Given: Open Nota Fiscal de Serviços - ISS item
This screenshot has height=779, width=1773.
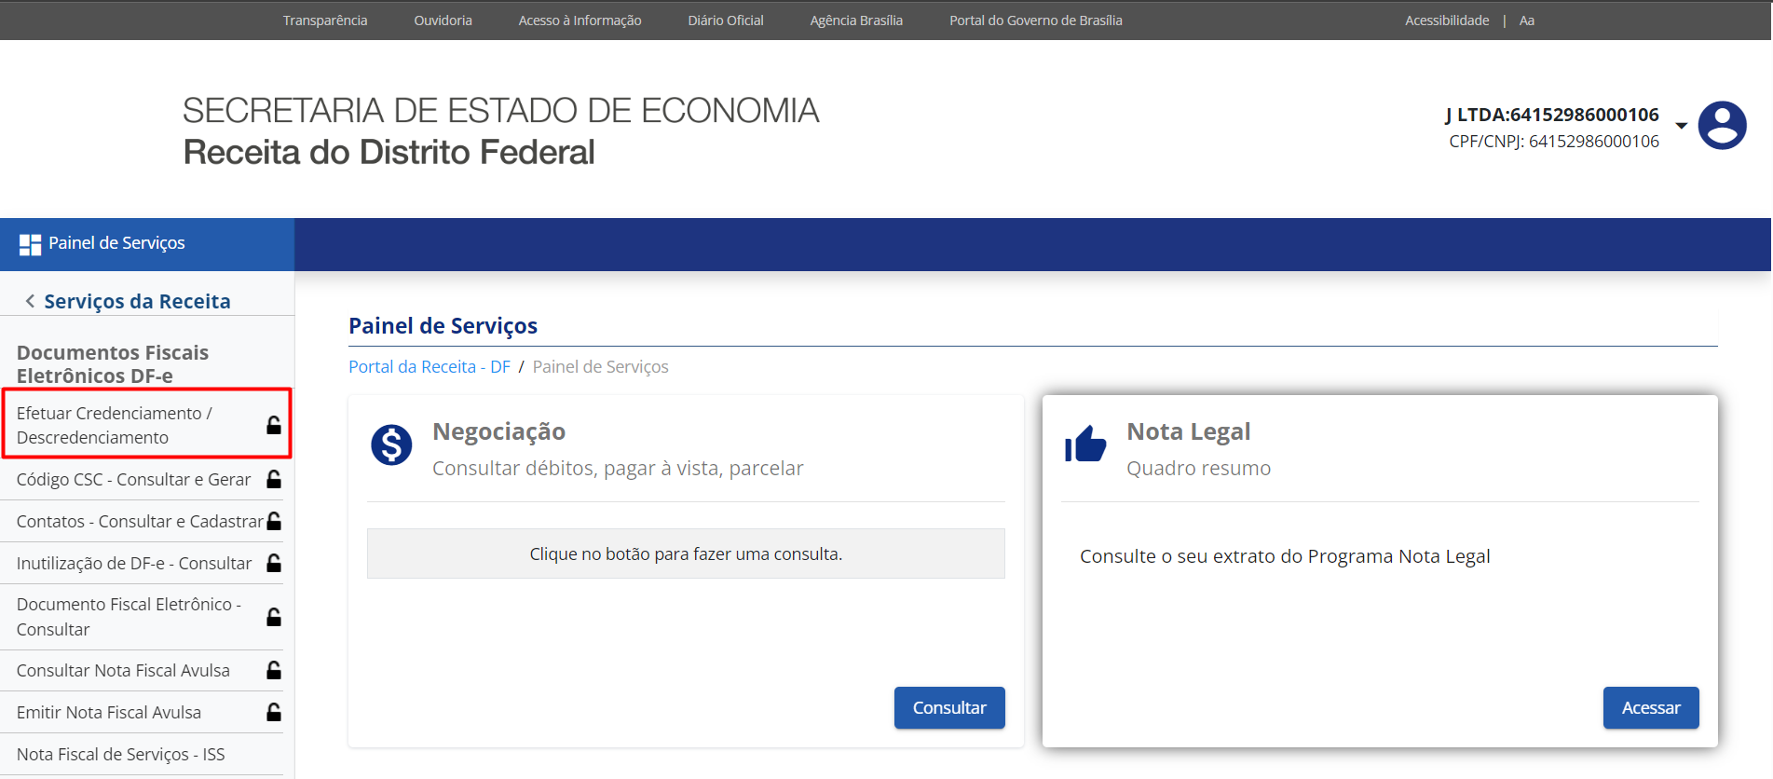Looking at the screenshot, I should pos(121,754).
